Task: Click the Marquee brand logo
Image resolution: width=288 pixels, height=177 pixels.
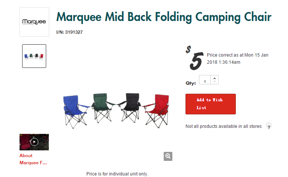Action: (x=34, y=22)
